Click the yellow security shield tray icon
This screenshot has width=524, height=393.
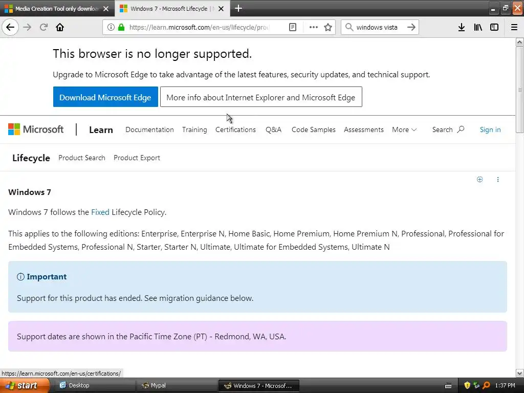click(467, 386)
